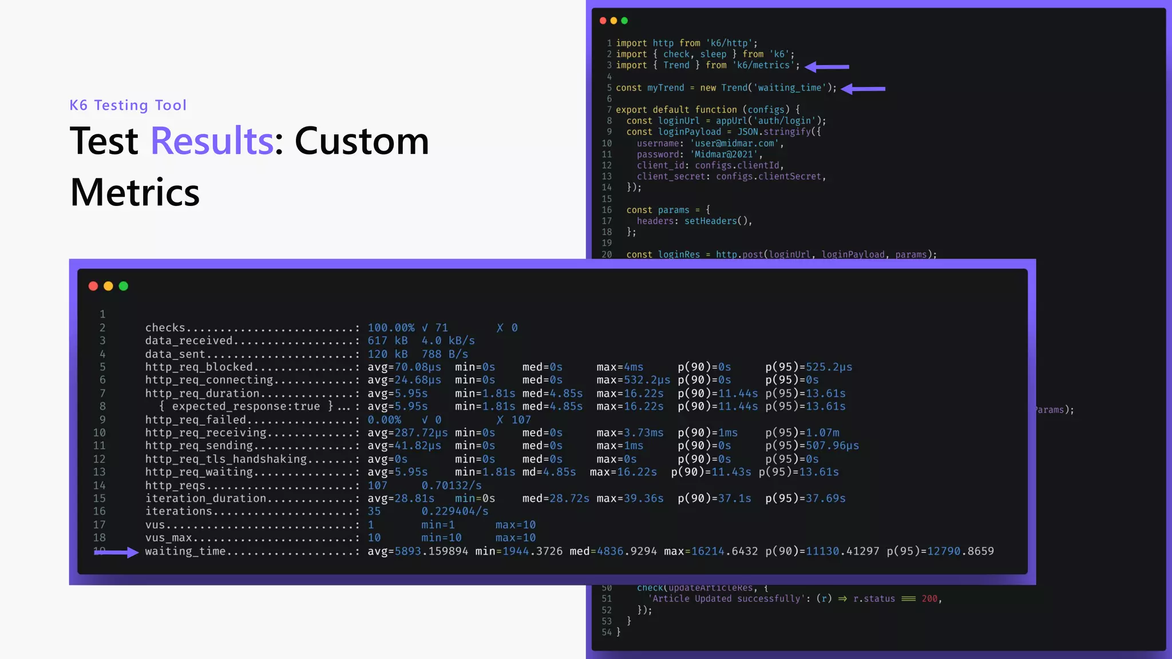This screenshot has width=1172, height=659.
Task: Click the 'avg=70.08µs' value
Action: tap(404, 367)
